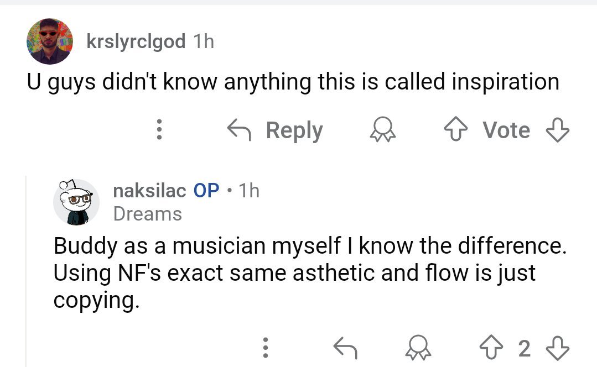The height and width of the screenshot is (367, 597).
Task: Downvote naksilac's reply about copying
Action: point(557,347)
